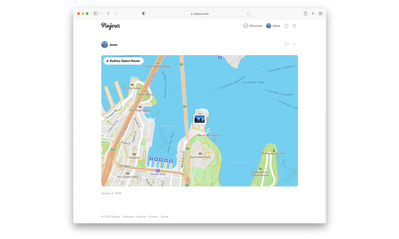Click the Sydney Opera House location pill
This screenshot has height=239, width=399.
pos(123,61)
